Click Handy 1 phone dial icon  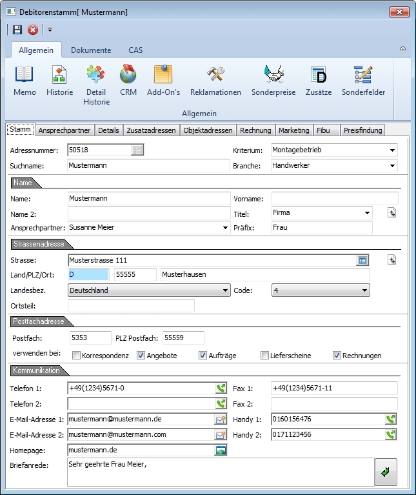(x=391, y=419)
